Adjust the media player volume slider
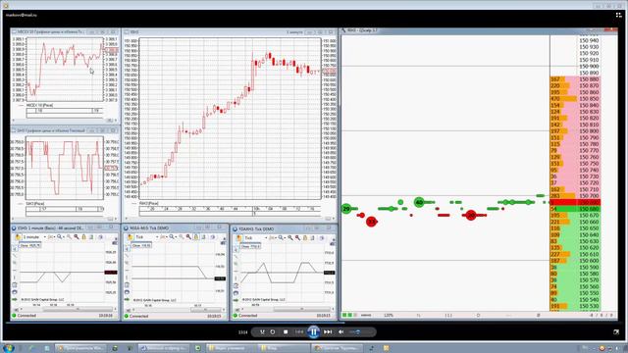This screenshot has width=628, height=353. tap(356, 331)
